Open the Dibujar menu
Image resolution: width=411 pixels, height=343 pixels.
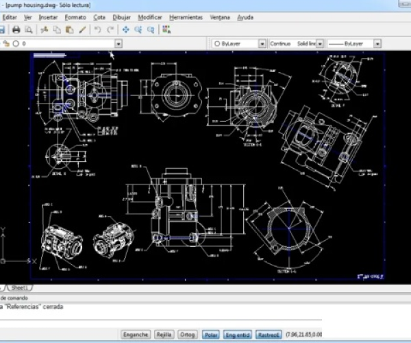click(x=121, y=16)
